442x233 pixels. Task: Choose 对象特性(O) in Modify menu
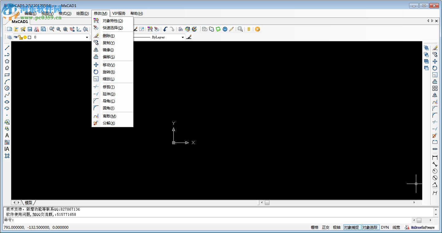112,21
